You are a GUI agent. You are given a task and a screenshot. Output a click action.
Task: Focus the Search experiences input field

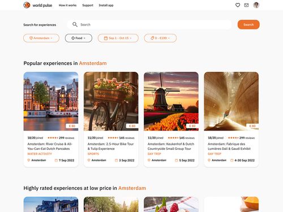point(149,24)
